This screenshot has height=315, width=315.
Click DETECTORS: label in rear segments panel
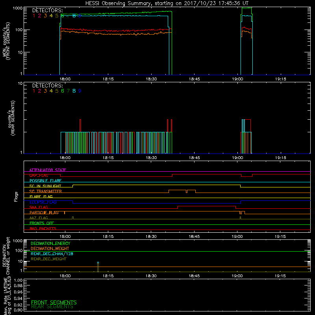pos(48,85)
